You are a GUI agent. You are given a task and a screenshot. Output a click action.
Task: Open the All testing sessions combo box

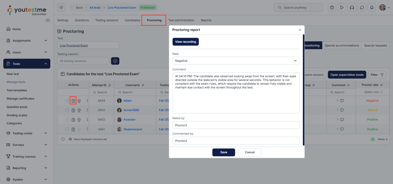pyautogui.click(x=83, y=61)
